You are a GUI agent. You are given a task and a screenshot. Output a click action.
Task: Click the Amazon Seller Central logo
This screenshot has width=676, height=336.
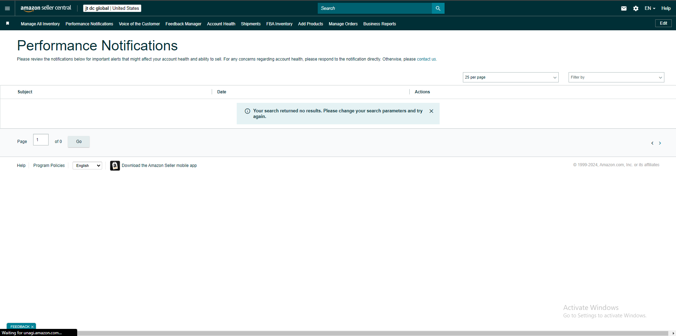tap(46, 8)
